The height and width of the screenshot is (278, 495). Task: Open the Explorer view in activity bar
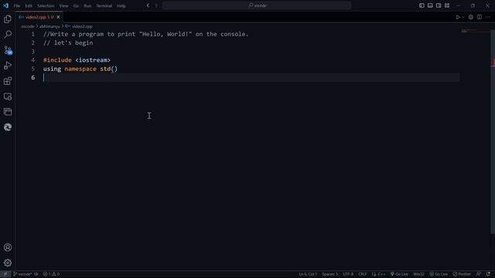pos(8,19)
